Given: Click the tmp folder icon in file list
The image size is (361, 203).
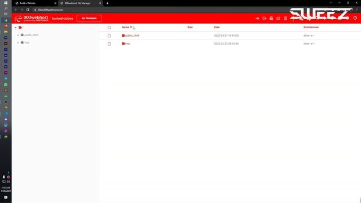Looking at the screenshot, I should pos(123,43).
